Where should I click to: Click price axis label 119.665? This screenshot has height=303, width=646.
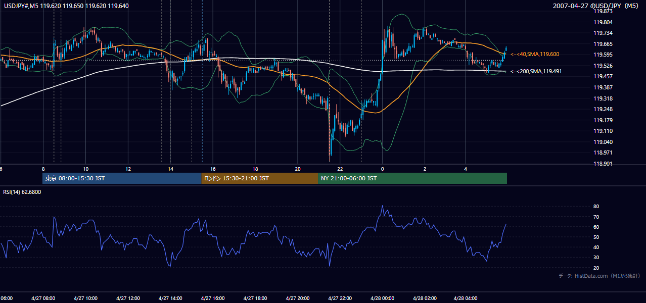pos(603,44)
